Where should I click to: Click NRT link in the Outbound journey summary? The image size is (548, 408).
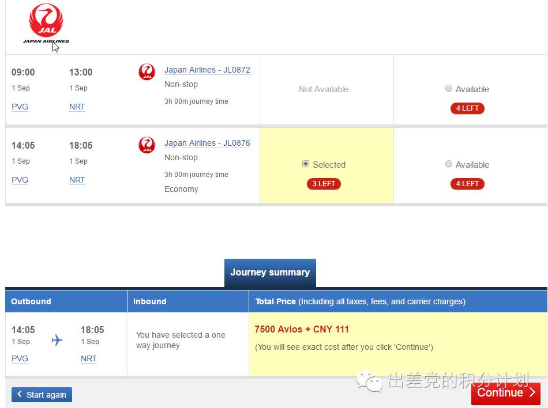pyautogui.click(x=88, y=359)
